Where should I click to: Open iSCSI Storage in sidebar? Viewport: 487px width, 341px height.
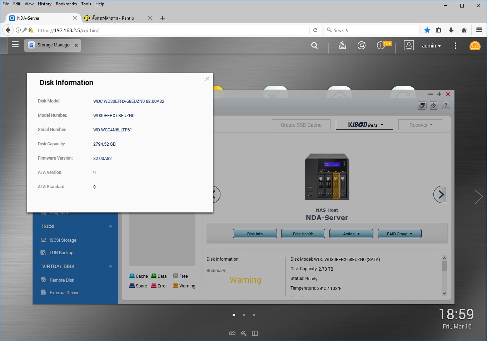pyautogui.click(x=63, y=240)
